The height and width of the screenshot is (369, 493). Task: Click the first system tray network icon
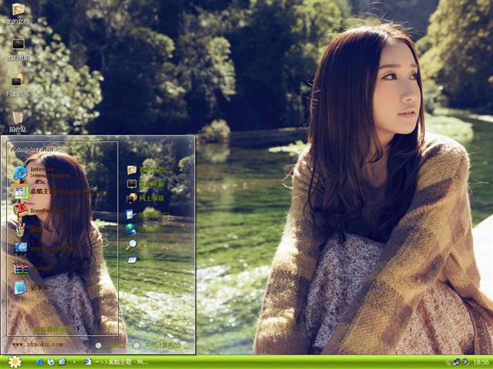(x=457, y=362)
